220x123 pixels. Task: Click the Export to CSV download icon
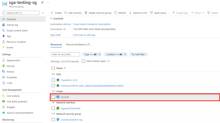coord(130,13)
